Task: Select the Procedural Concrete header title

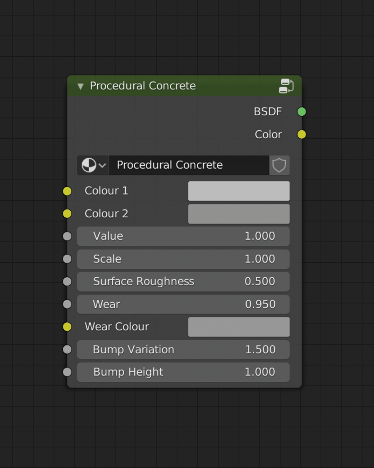Action: click(143, 86)
